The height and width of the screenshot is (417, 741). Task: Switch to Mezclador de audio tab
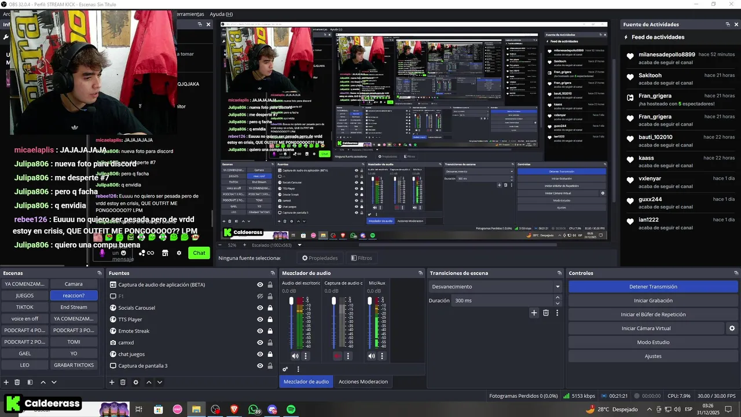[306, 381]
